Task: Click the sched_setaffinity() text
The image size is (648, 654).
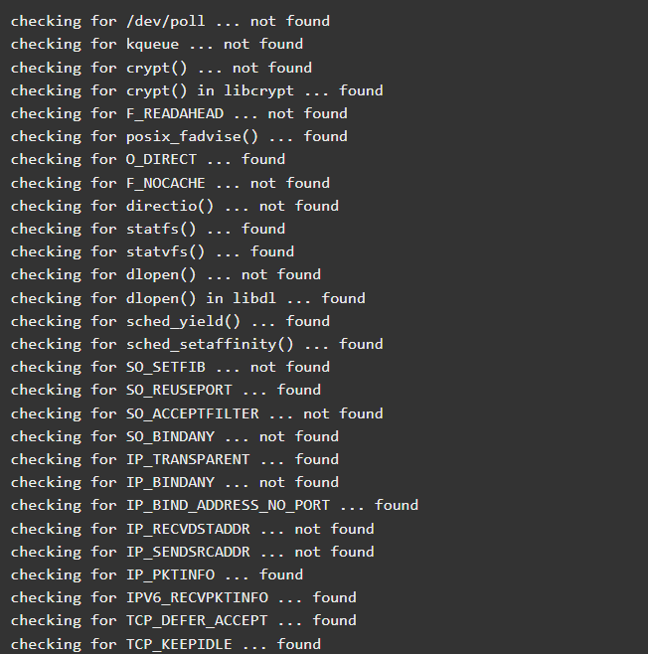Action: pos(210,345)
